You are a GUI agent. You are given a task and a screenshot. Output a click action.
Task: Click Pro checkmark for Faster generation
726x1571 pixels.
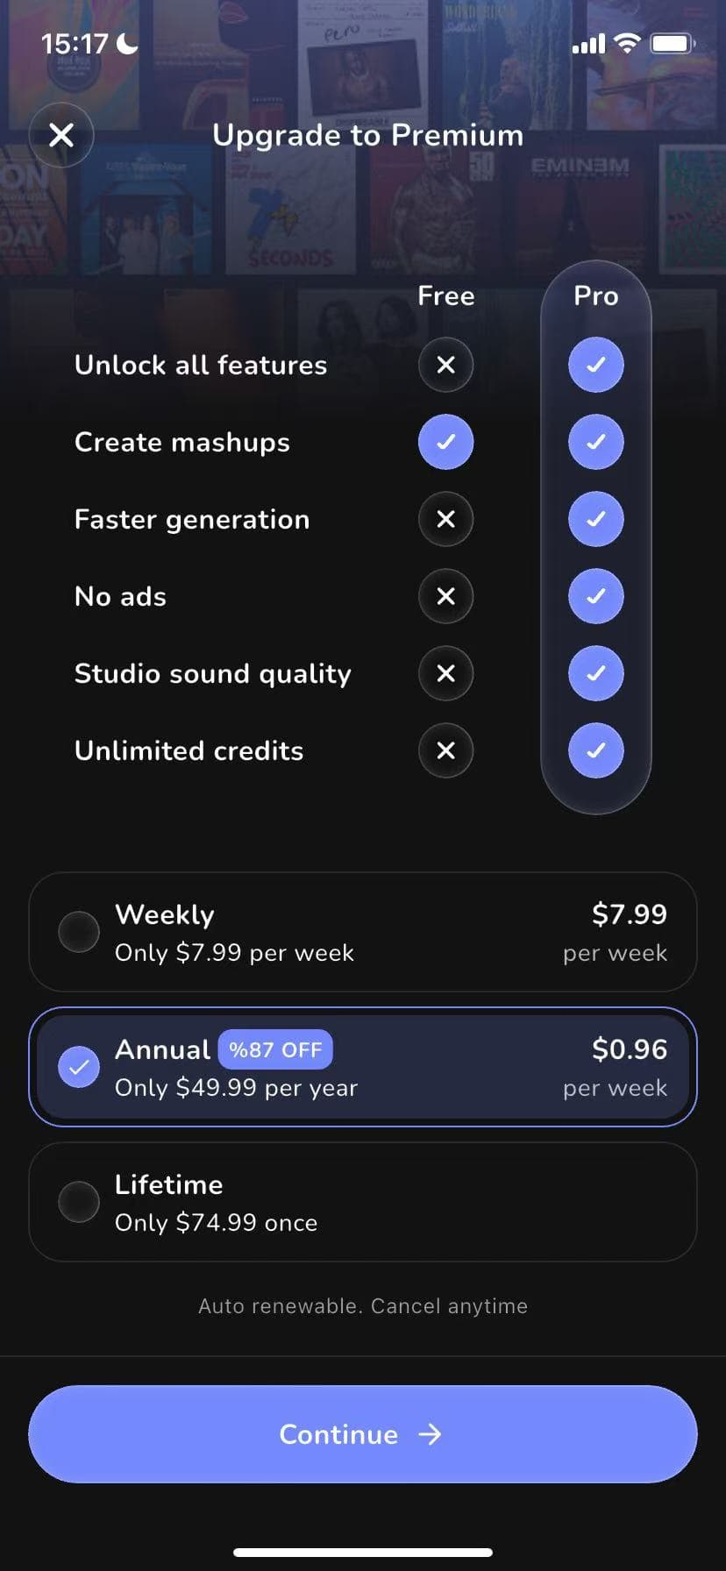596,519
